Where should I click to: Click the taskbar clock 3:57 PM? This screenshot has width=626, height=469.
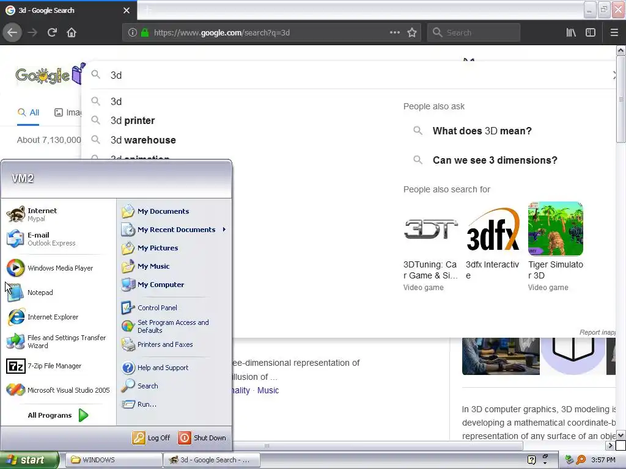point(603,460)
